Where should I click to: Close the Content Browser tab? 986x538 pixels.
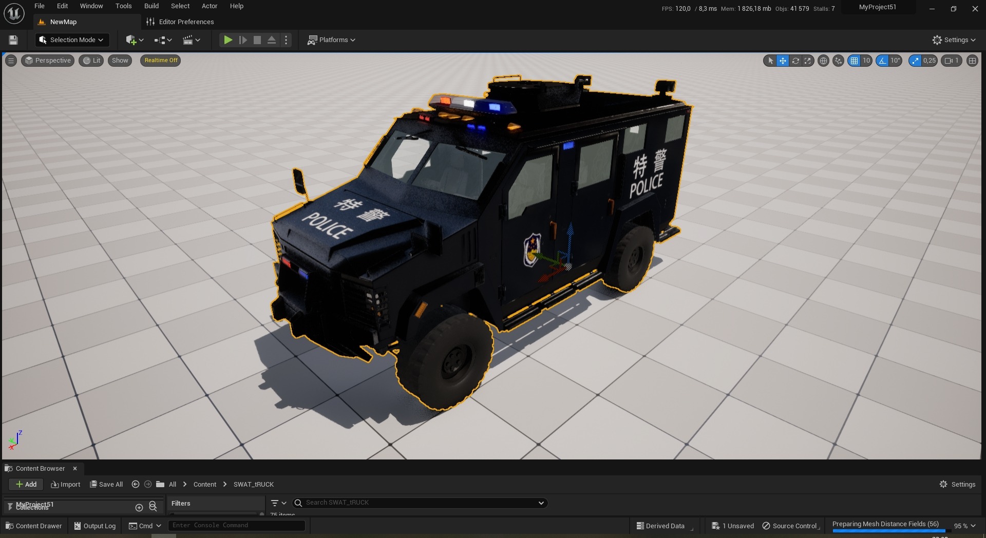pyautogui.click(x=75, y=469)
